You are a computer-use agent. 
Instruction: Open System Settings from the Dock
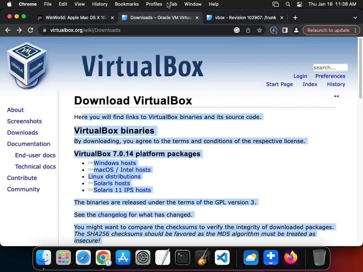pyautogui.click(x=143, y=257)
